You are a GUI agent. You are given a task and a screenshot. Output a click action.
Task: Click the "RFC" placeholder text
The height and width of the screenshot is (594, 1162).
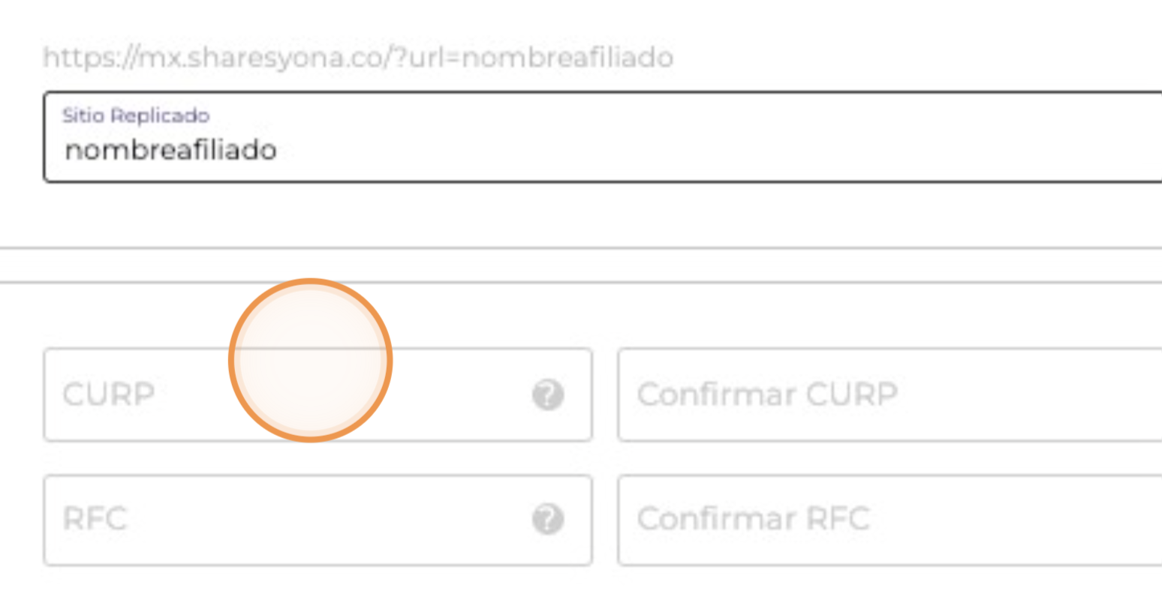95,519
